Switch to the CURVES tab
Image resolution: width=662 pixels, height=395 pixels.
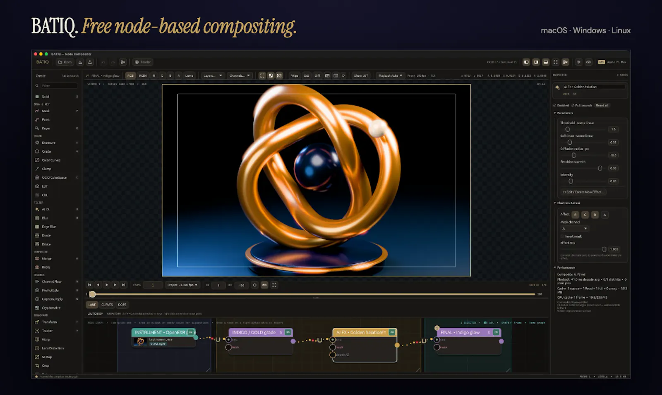[x=107, y=305]
